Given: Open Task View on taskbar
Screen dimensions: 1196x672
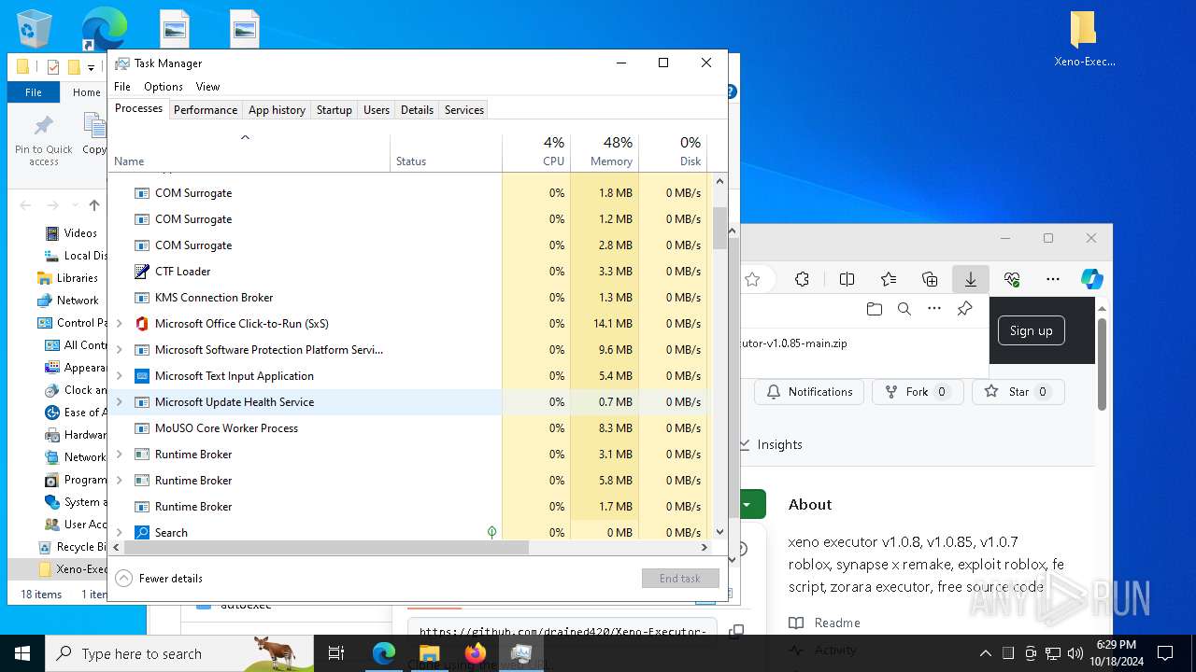Looking at the screenshot, I should (336, 653).
